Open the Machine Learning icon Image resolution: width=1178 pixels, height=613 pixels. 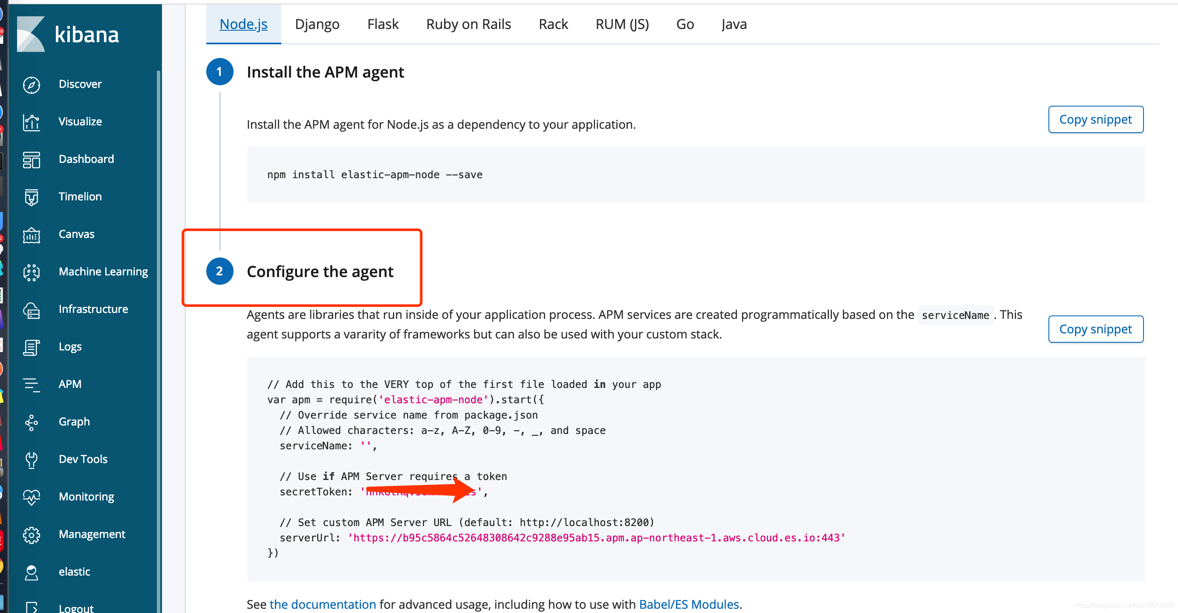[x=32, y=272]
